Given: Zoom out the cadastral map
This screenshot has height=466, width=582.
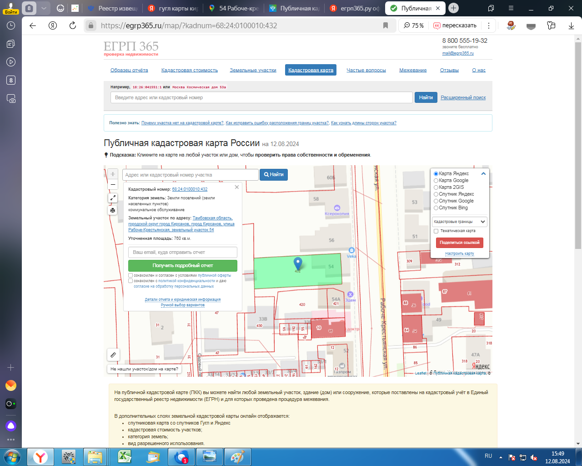Looking at the screenshot, I should tap(113, 185).
